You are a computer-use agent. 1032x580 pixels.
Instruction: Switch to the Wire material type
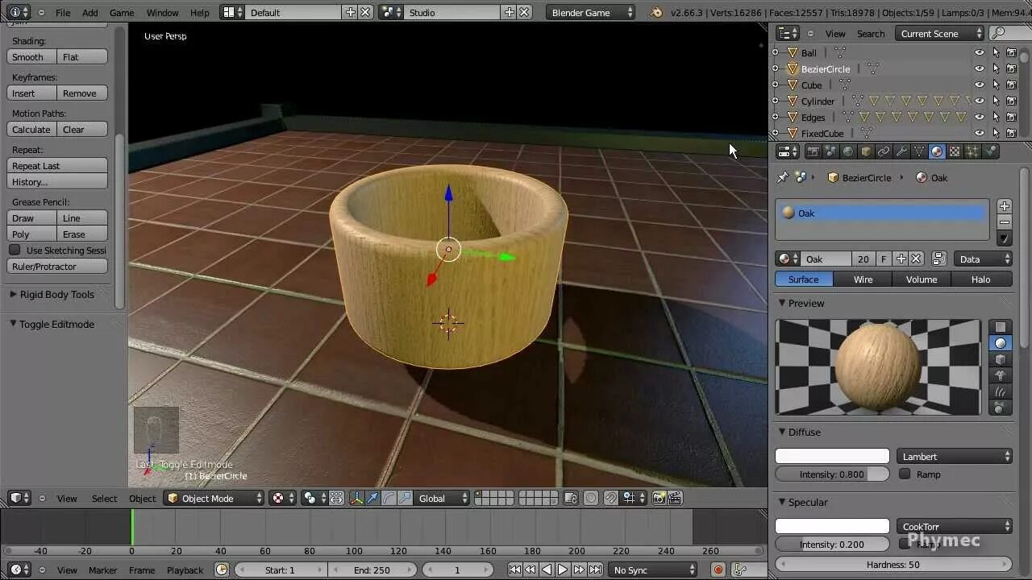(863, 279)
